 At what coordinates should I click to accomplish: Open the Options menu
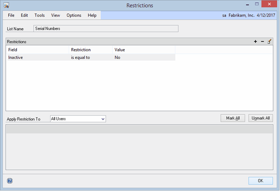[74, 15]
